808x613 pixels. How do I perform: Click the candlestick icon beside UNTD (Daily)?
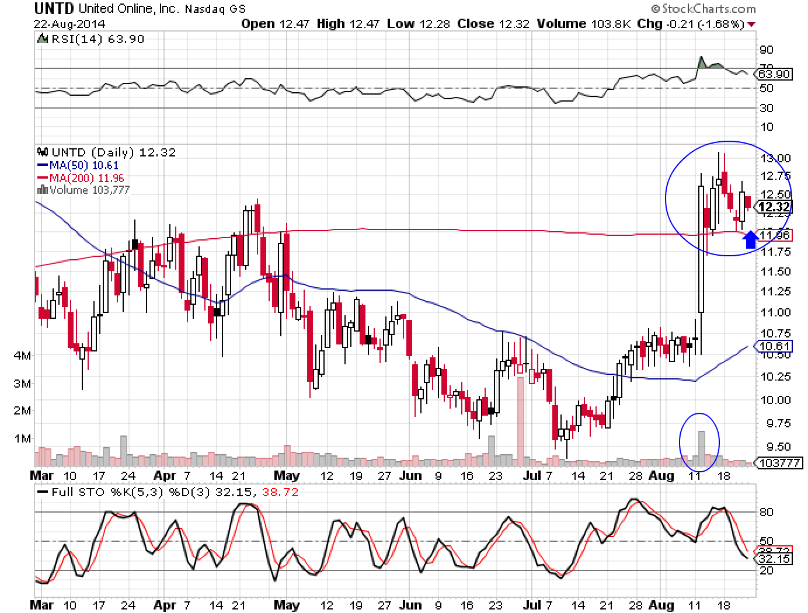pos(42,152)
